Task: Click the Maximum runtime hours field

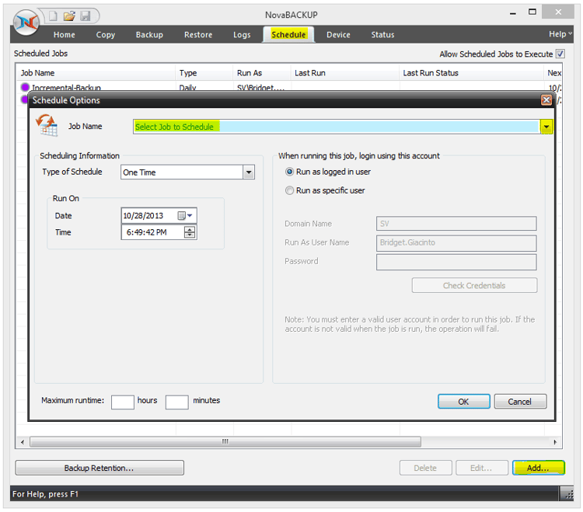Action: tap(123, 402)
